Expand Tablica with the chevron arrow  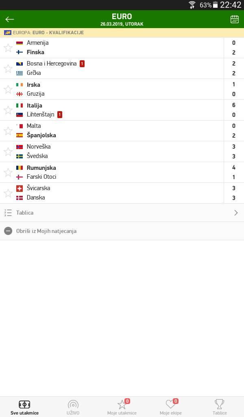236,213
